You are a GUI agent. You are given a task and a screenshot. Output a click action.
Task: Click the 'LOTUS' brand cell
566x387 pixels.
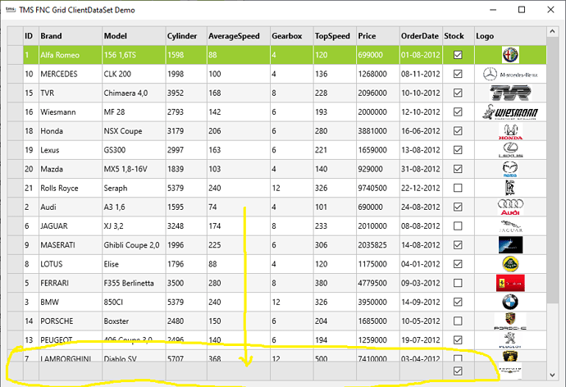[71, 264]
